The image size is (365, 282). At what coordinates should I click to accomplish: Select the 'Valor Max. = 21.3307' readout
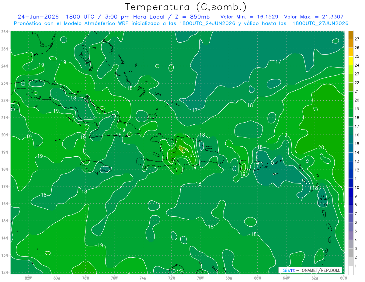[314, 17]
